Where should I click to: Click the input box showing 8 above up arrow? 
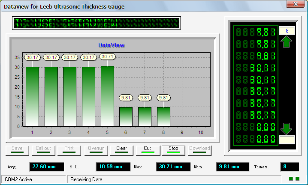tap(287, 31)
